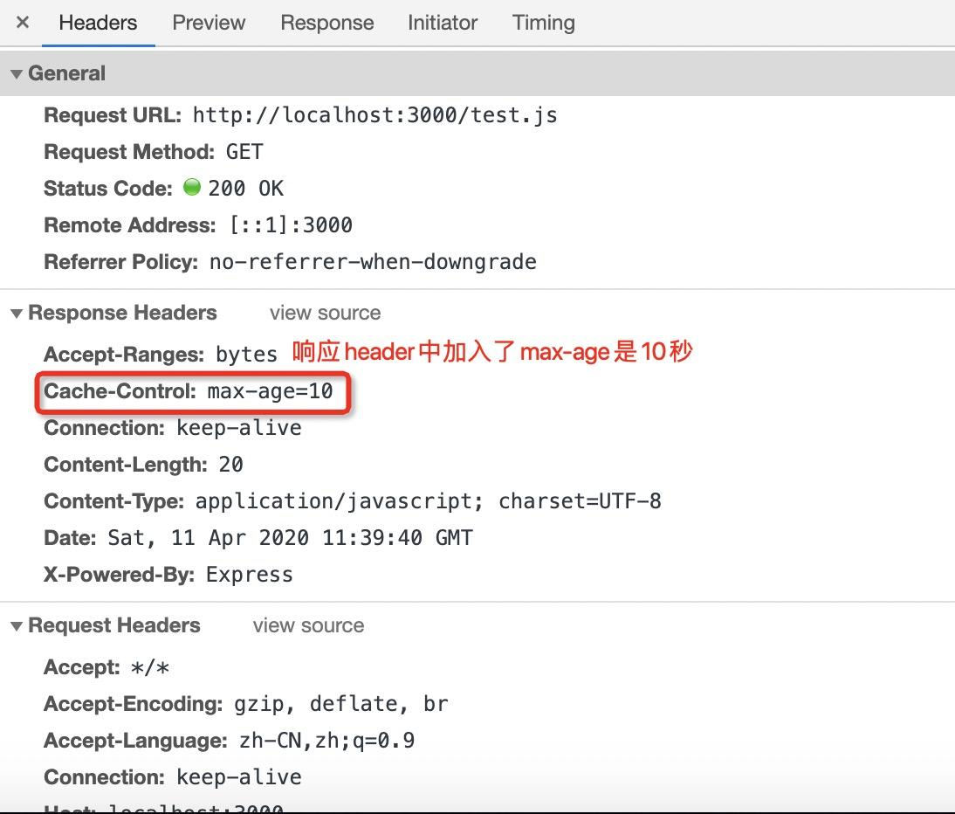955x814 pixels.
Task: Collapse the General section triangle
Action: pyautogui.click(x=17, y=74)
